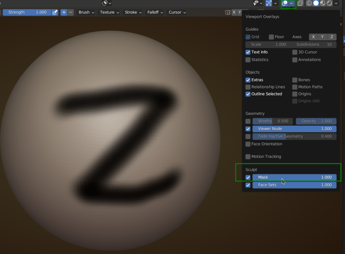This screenshot has height=254, width=345.
Task: Uncheck the Viewer Node checkbox
Action: [248, 129]
